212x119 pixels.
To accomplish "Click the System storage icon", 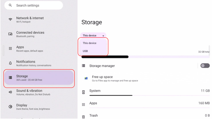I will tap(84, 92).
